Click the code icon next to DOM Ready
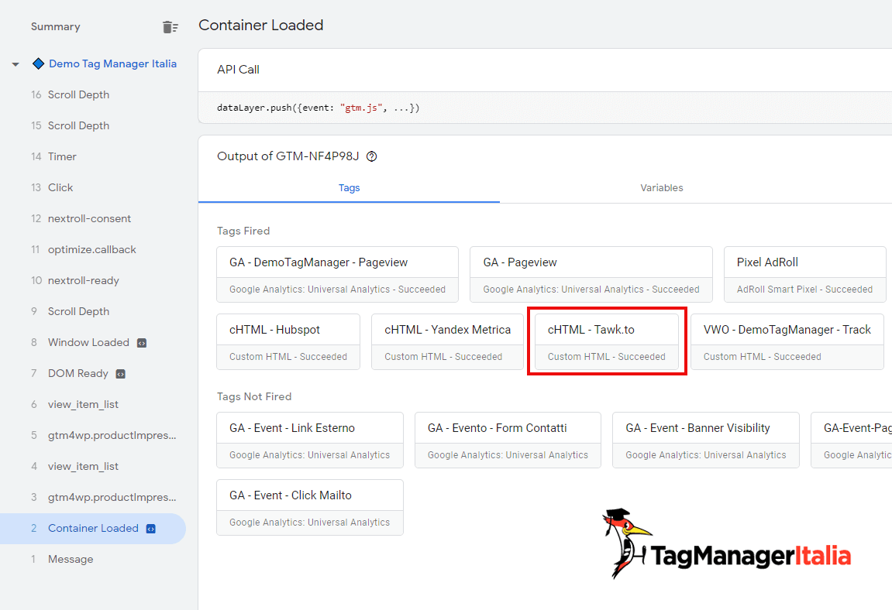 (x=121, y=374)
